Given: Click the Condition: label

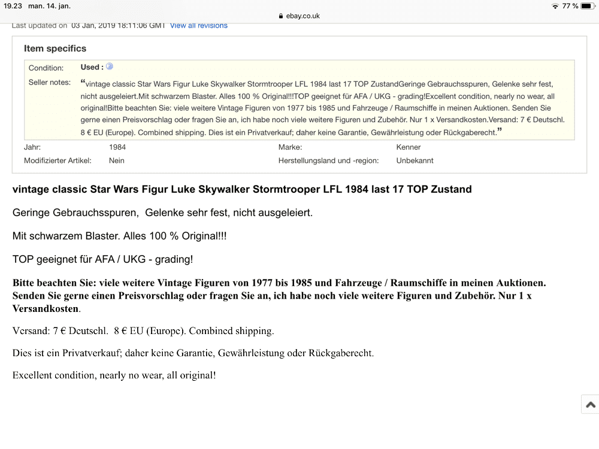Looking at the screenshot, I should 46,68.
